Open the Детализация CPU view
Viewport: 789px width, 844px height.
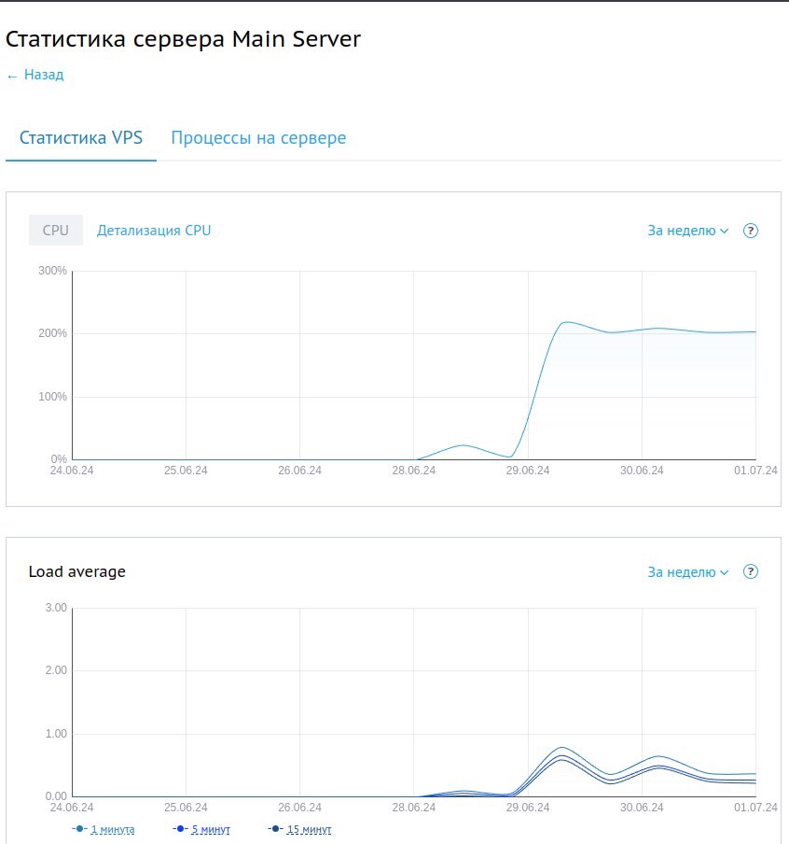(154, 230)
